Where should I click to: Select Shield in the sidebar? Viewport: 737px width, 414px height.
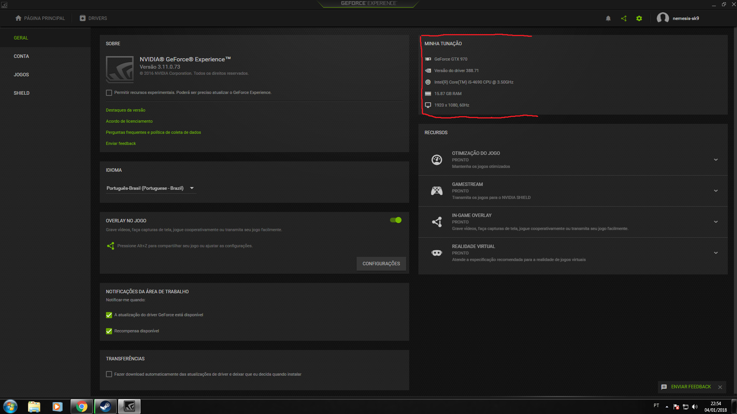coord(45,93)
